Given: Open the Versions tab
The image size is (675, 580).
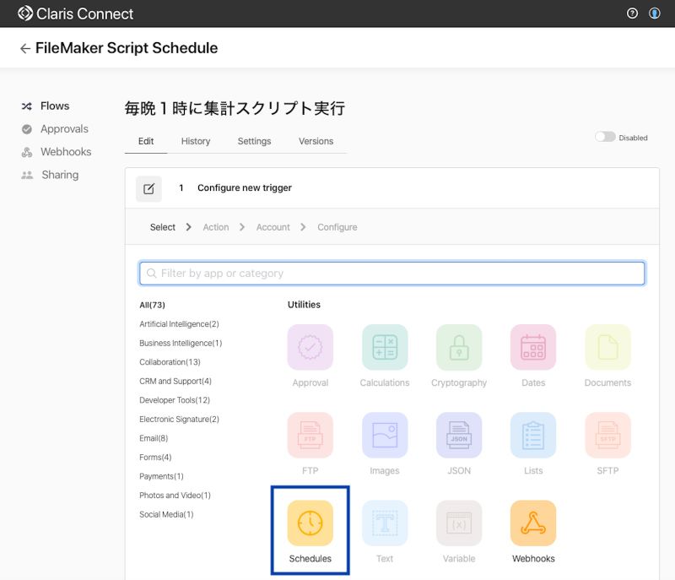Looking at the screenshot, I should tap(316, 141).
